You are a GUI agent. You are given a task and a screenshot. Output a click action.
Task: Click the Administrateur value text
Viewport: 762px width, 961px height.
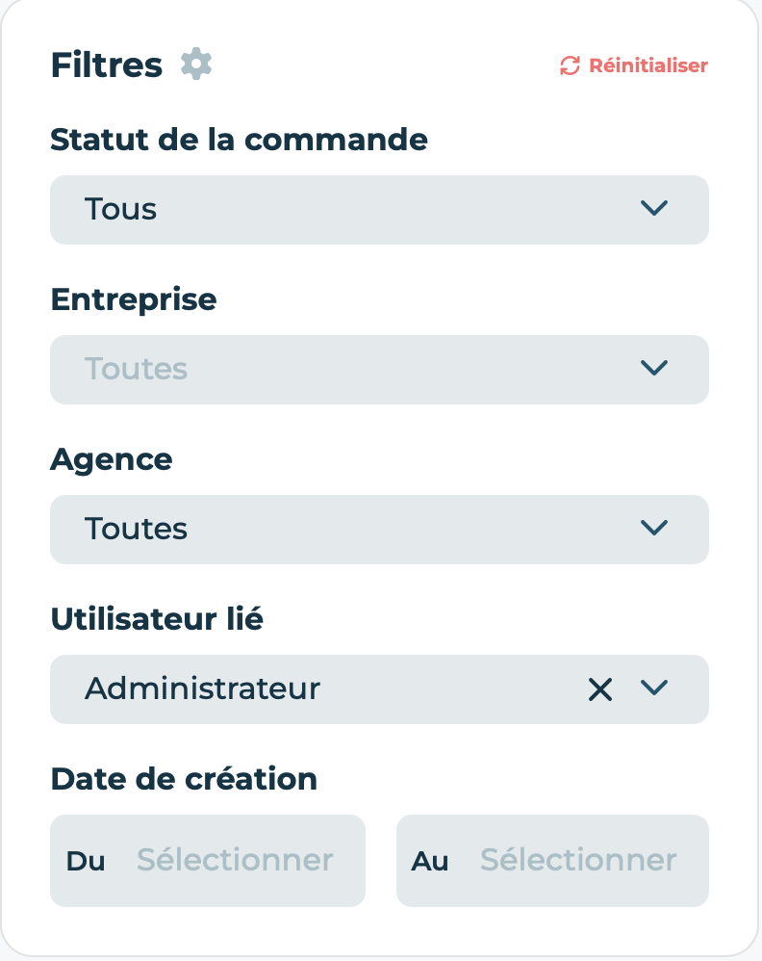pyautogui.click(x=202, y=688)
